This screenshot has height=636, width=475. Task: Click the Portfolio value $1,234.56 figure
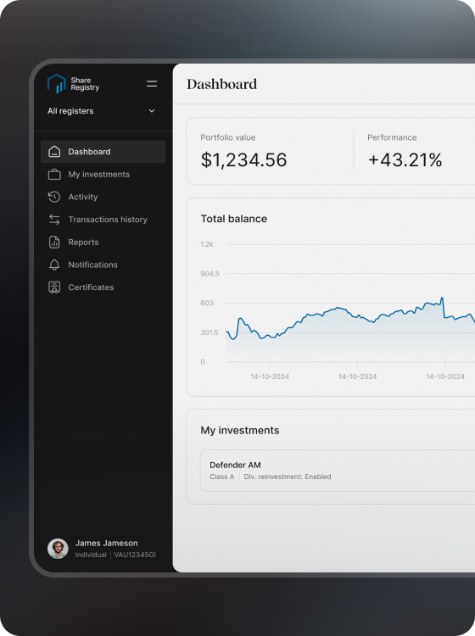coord(243,159)
